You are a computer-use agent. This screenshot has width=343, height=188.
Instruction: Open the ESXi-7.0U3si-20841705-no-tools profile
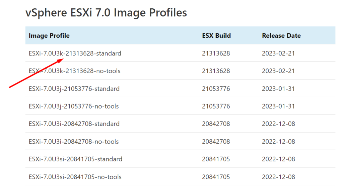75,177
